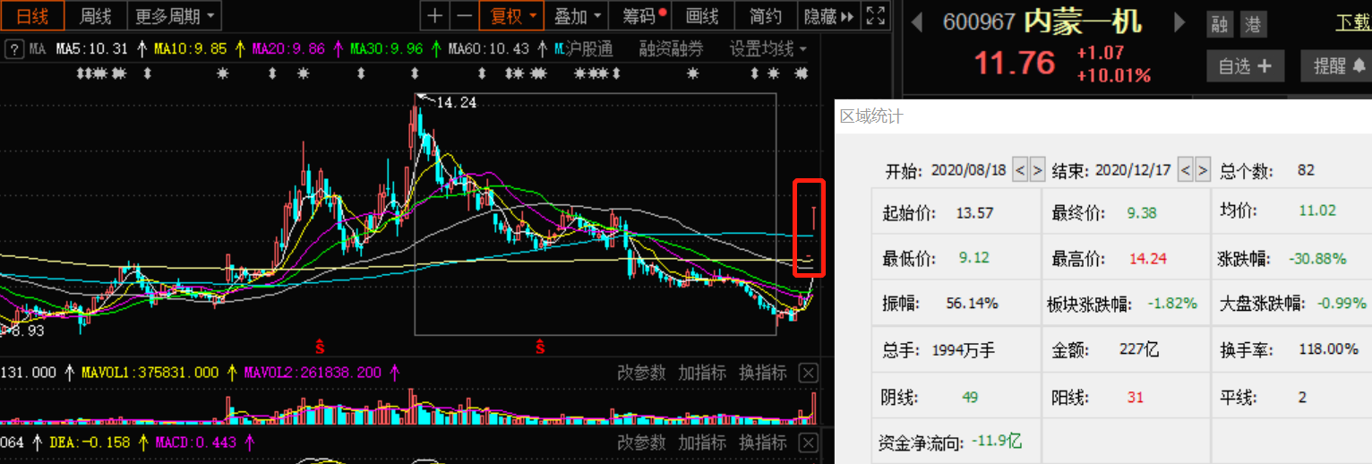Click 涨跌幅 value -30.88%
This screenshot has width=1372, height=464.
point(1317,259)
